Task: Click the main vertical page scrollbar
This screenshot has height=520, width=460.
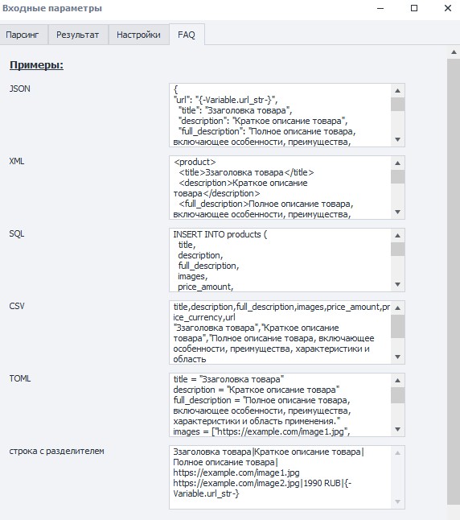Action: click(x=454, y=282)
